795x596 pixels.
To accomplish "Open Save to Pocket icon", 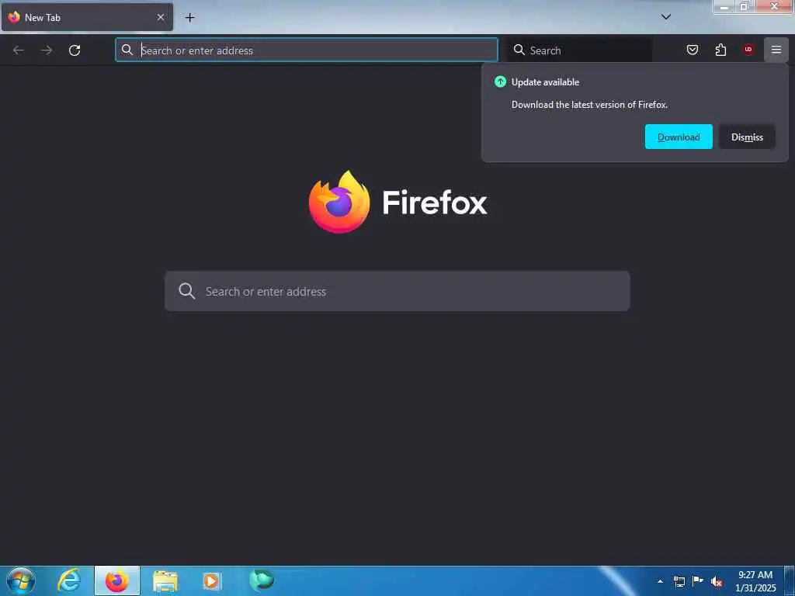I will (x=692, y=50).
